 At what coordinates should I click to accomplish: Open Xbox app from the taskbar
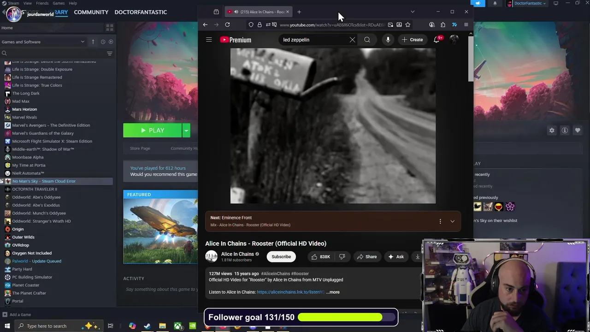pos(177,326)
